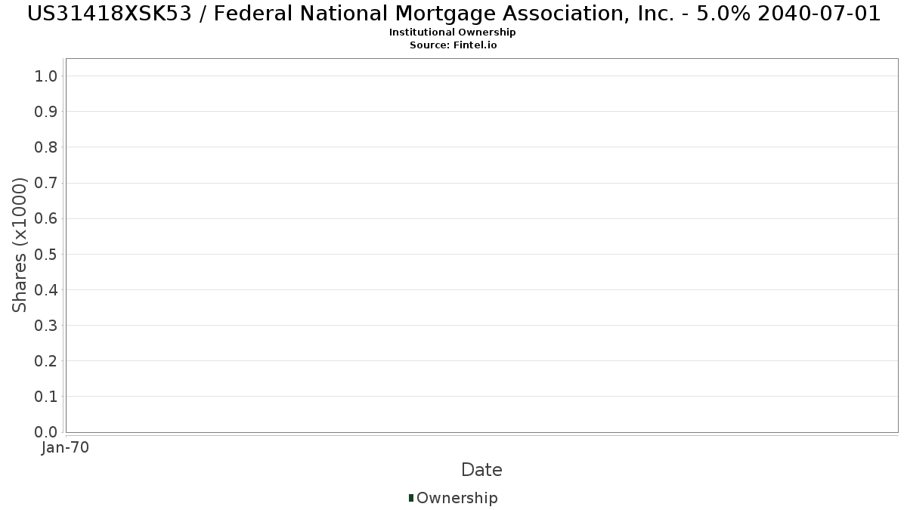The height and width of the screenshot is (510, 907).
Task: Click the Source: Fintel.io text
Action: [x=453, y=45]
